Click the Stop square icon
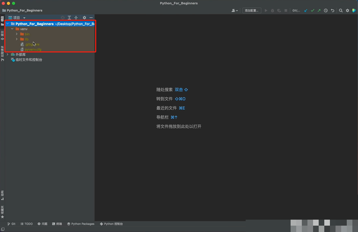The image size is (358, 232). (x=286, y=10)
